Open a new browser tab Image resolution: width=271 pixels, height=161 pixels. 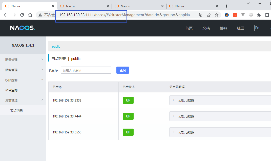coord(226,6)
